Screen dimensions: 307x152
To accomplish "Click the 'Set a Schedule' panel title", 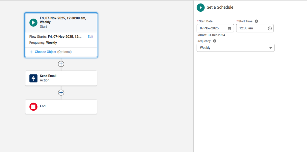I will 220,7.
